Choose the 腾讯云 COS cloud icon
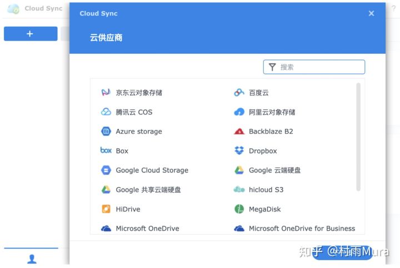Screen dimensions: 400x268 click(x=106, y=112)
